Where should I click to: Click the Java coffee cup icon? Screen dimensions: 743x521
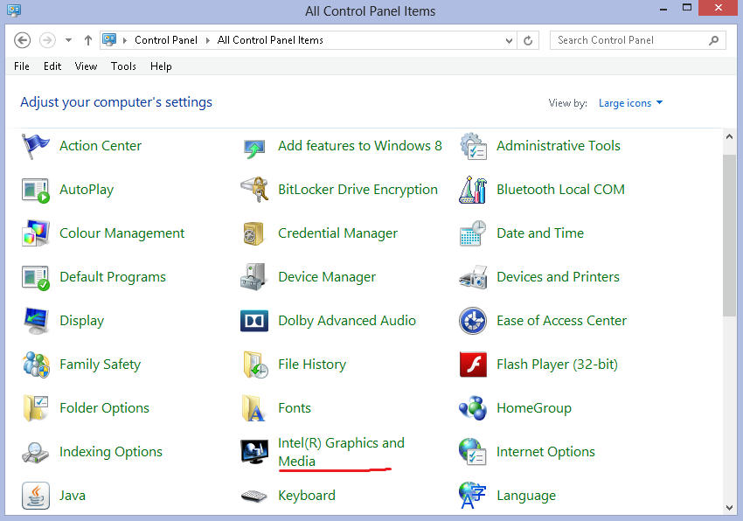36,496
